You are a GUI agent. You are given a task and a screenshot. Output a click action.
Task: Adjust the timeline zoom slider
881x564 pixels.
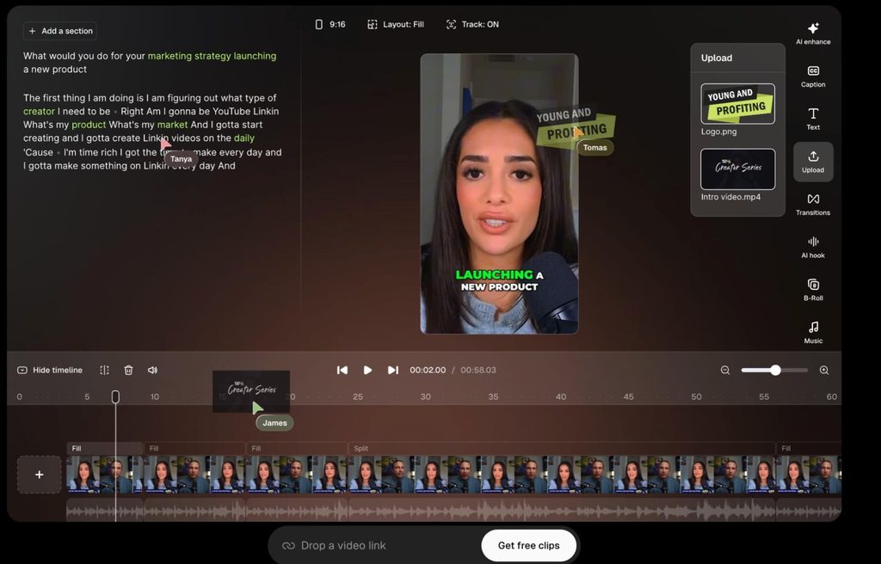click(775, 371)
